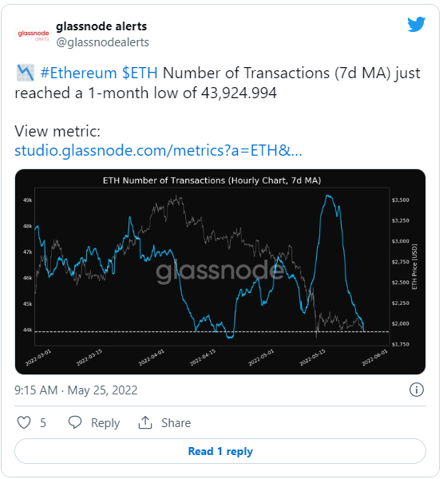This screenshot has height=479, width=443.
Task: Click the Read 1 reply button
Action: (x=220, y=451)
